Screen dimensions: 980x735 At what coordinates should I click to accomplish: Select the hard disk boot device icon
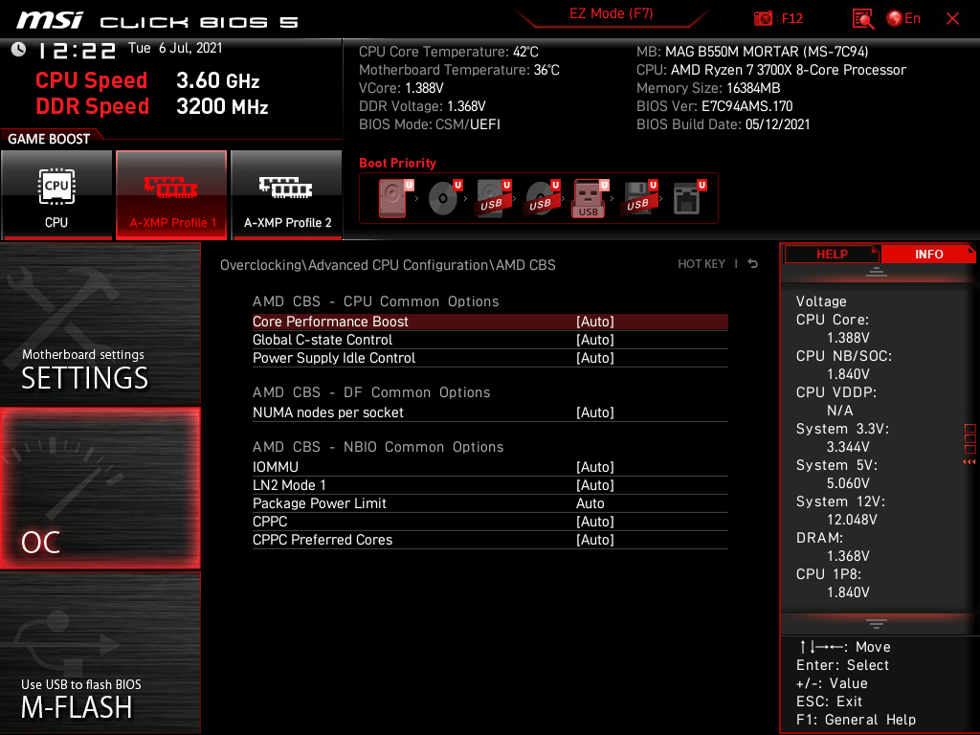pos(393,198)
